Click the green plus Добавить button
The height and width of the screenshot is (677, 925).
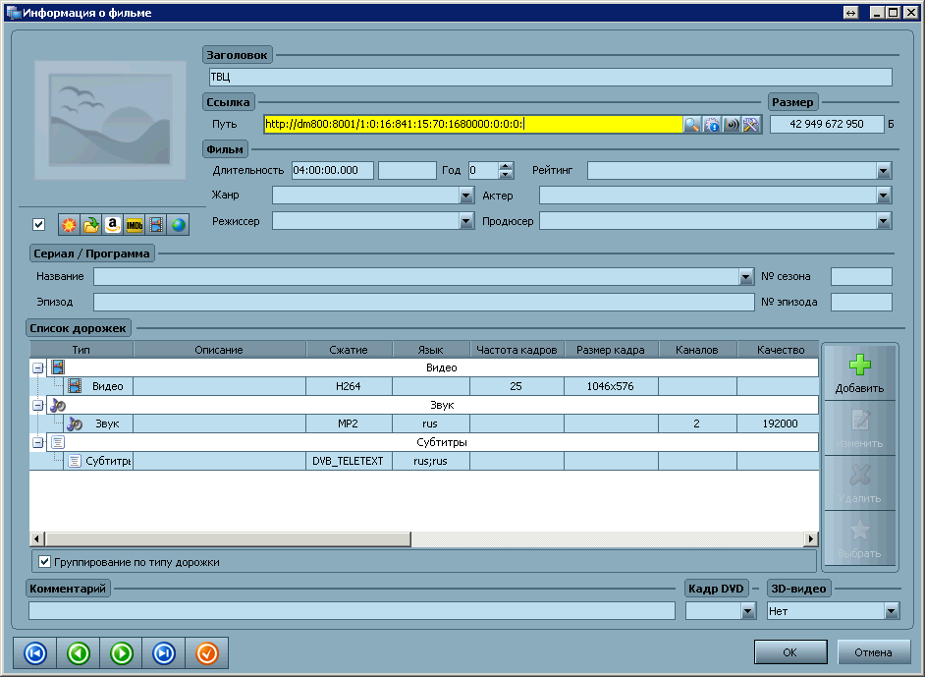click(859, 372)
